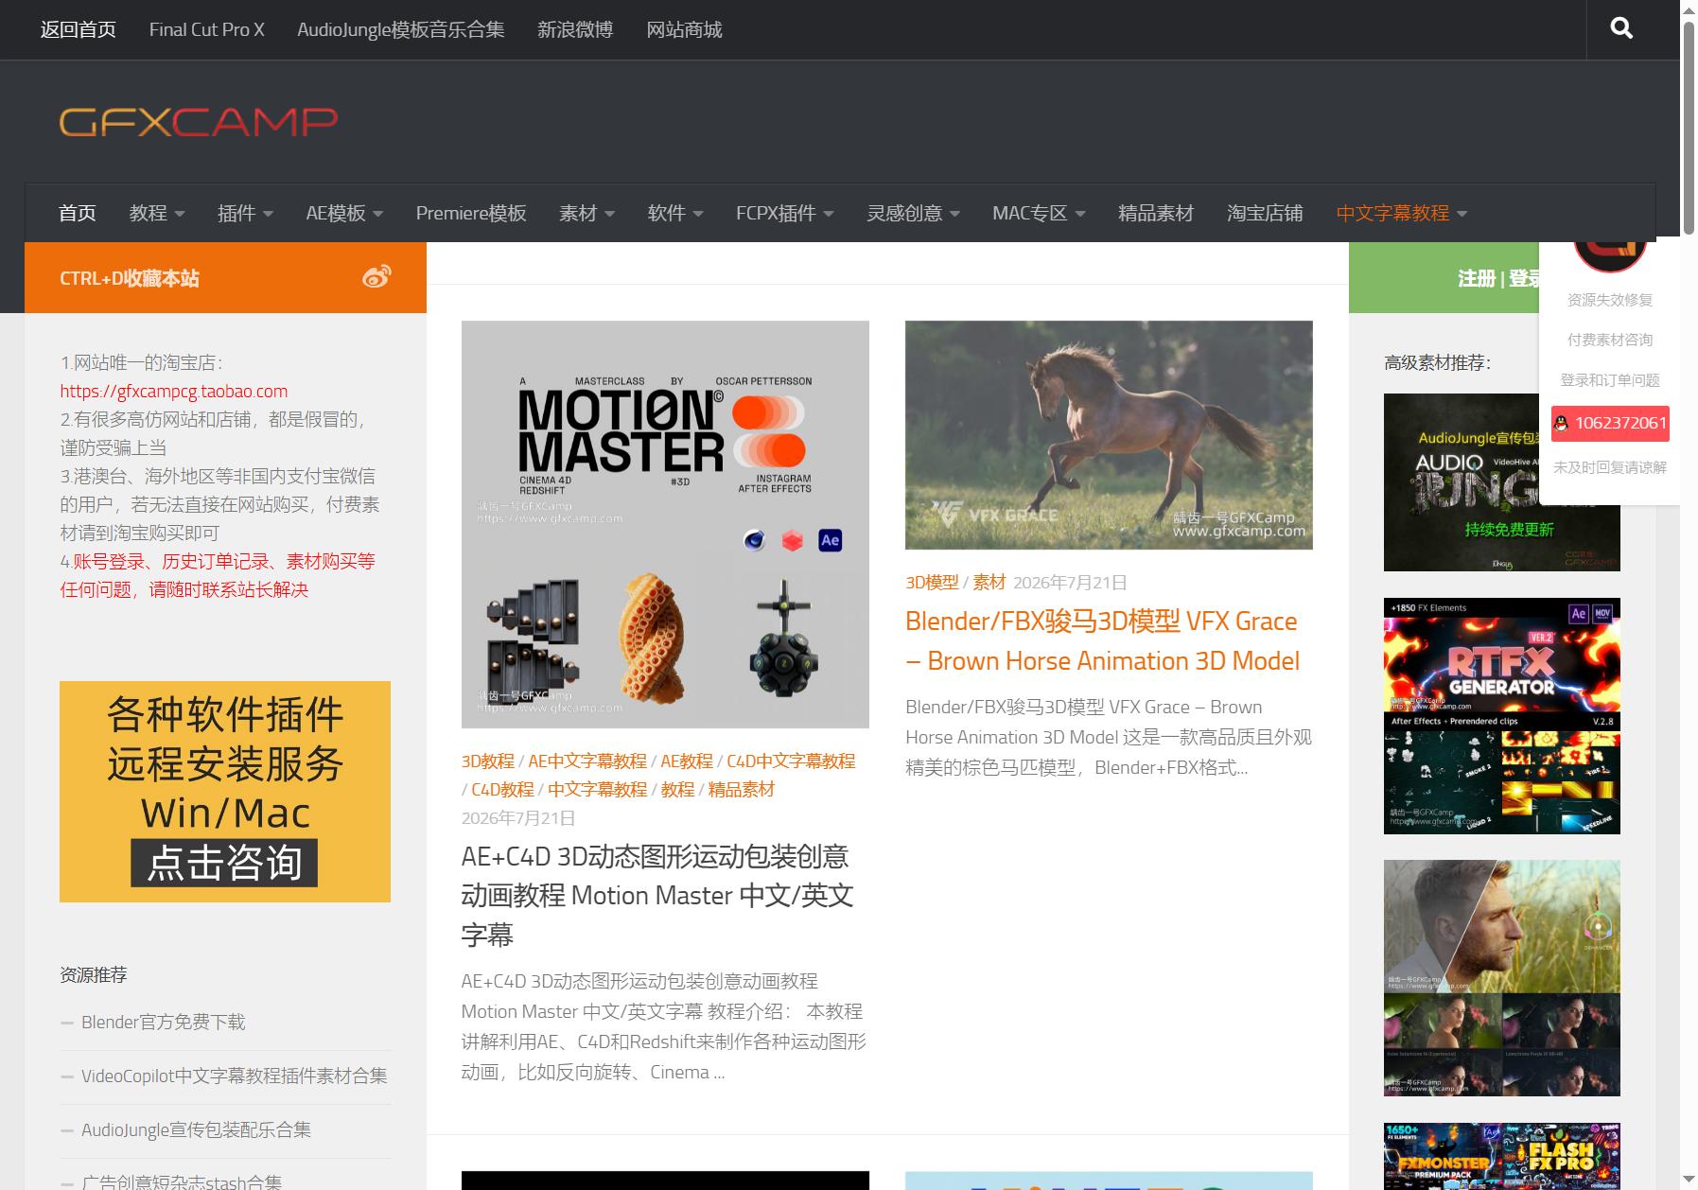
Task: Open the search magnifier icon
Action: click(x=1621, y=29)
